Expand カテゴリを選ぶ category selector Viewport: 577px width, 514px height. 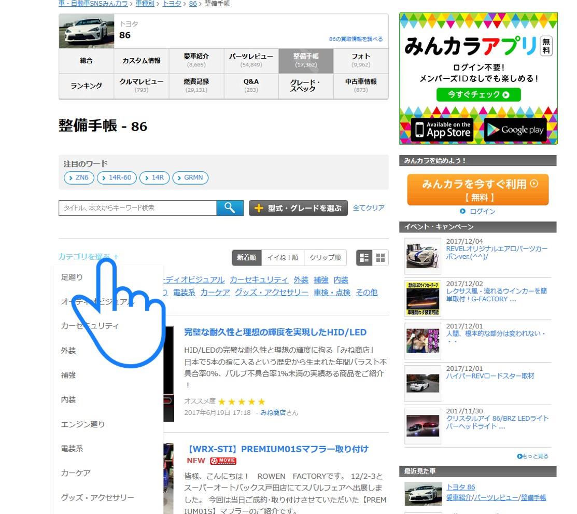point(88,257)
